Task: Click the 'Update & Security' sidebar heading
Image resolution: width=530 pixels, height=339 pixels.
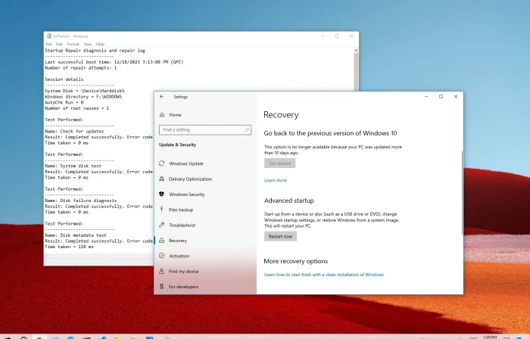Action: tap(177, 145)
